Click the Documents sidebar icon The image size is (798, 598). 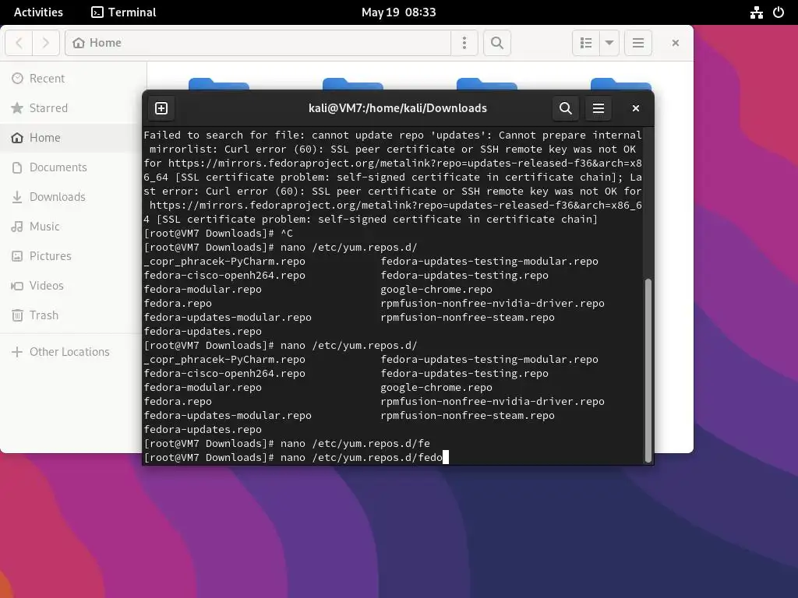(x=17, y=167)
